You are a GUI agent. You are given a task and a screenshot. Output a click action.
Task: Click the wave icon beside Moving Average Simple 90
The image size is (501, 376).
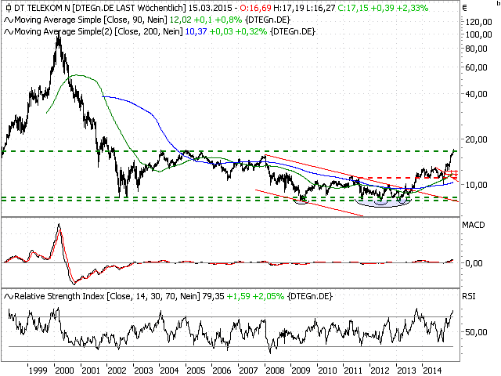click(9, 20)
